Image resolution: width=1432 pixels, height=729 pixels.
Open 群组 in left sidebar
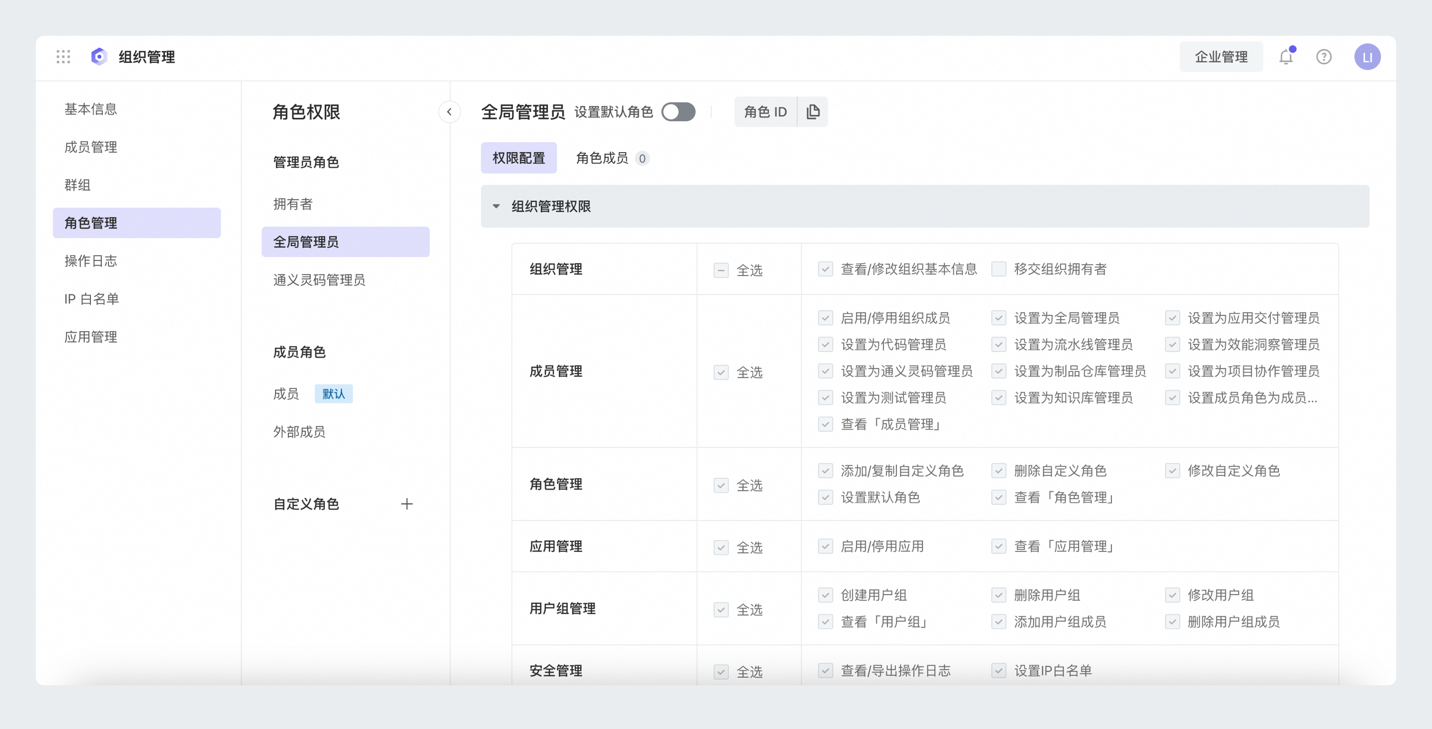[137, 184]
